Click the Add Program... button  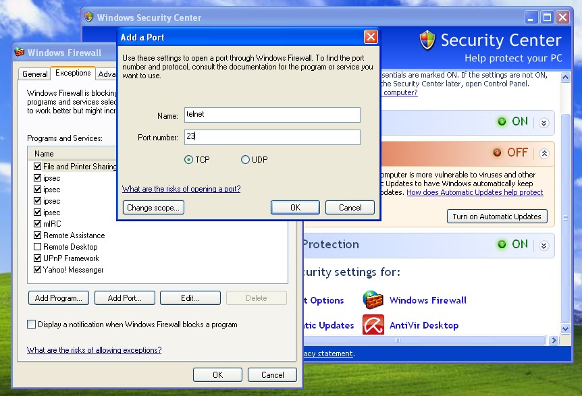pyautogui.click(x=59, y=298)
